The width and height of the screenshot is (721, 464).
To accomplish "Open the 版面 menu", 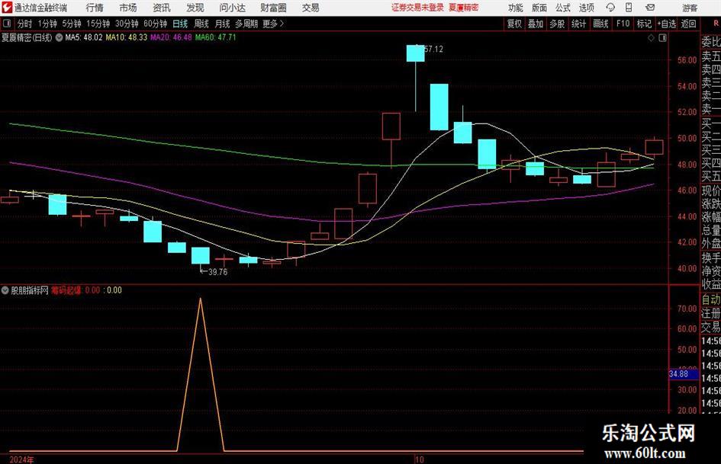I will 539,8.
